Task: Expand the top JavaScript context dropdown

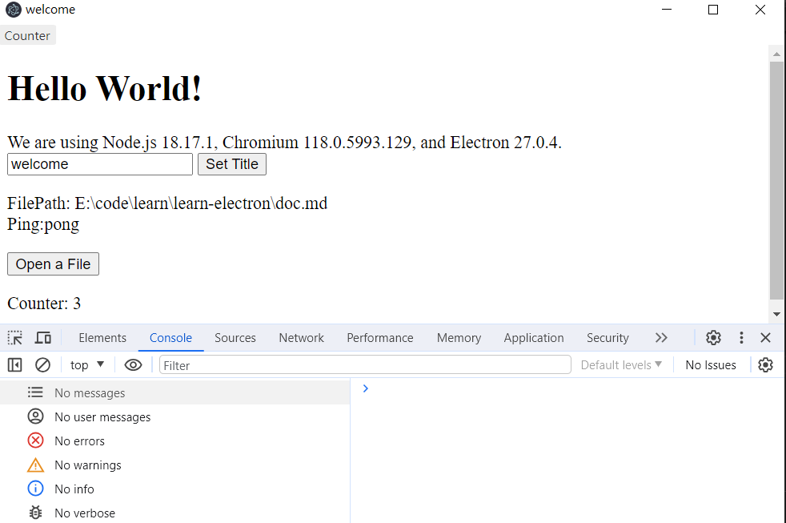Action: click(x=86, y=365)
